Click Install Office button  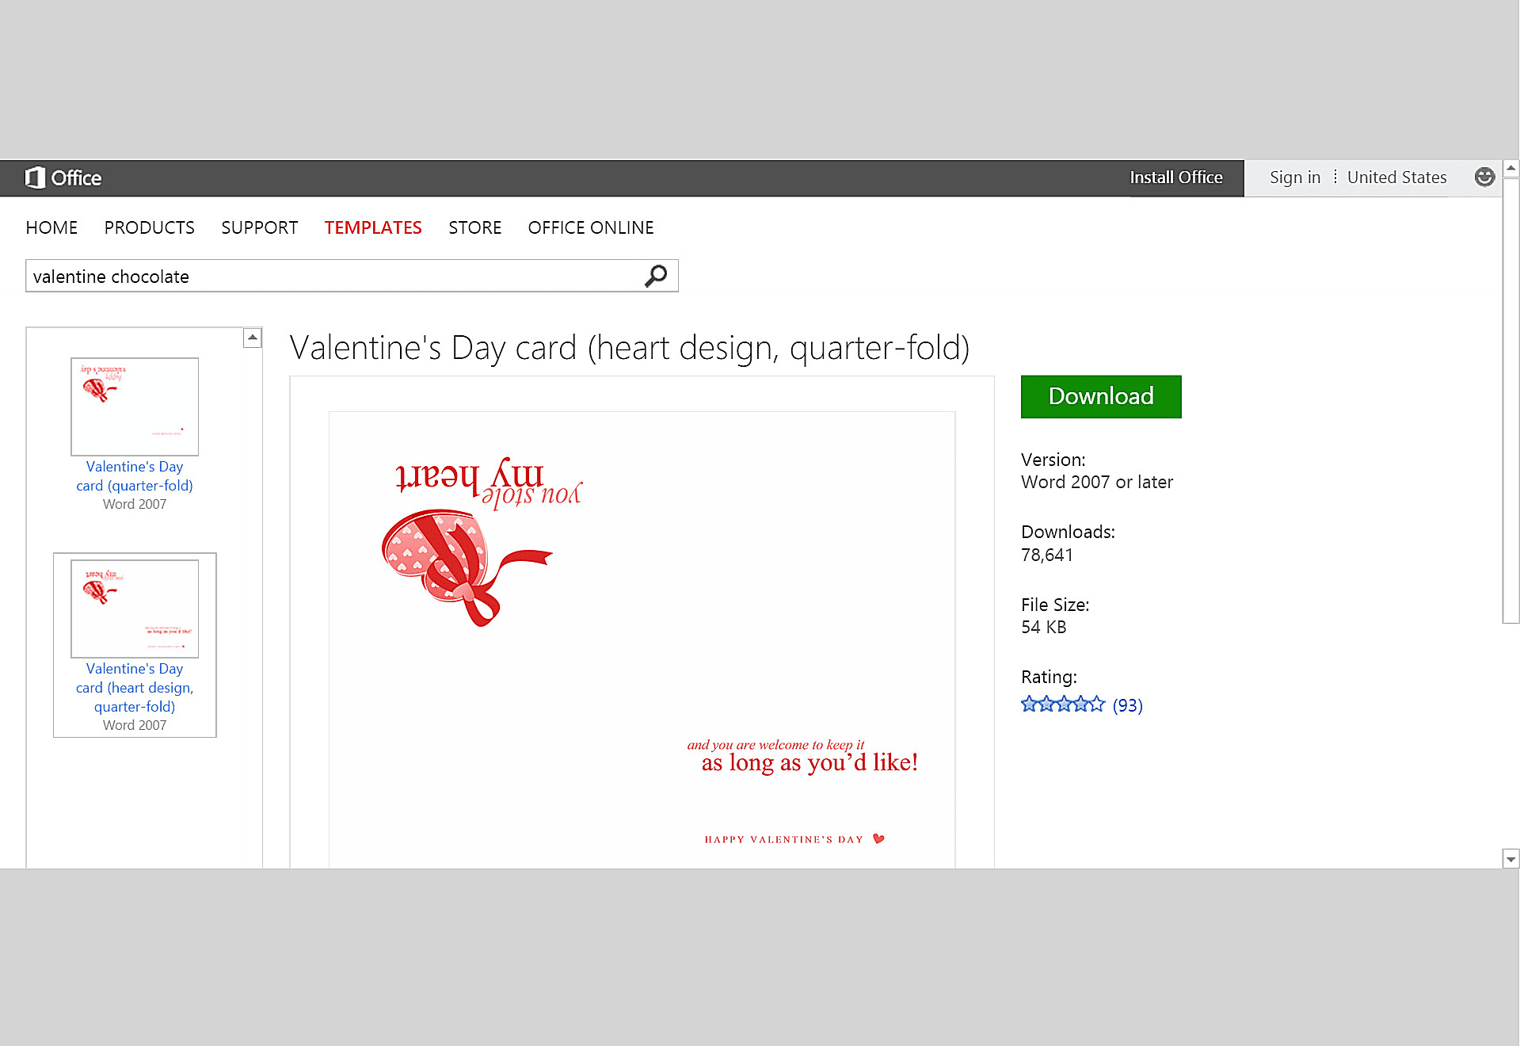coord(1175,178)
